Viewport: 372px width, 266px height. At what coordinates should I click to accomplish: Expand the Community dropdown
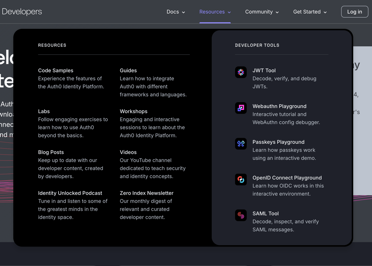pos(262,11)
